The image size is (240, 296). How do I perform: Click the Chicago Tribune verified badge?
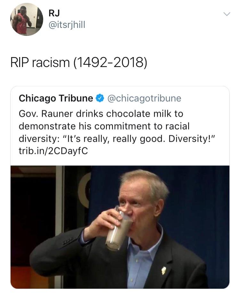(100, 98)
